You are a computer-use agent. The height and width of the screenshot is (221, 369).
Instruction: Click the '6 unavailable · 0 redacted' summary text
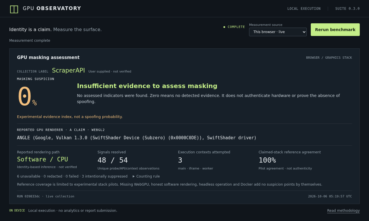click(x=72, y=176)
